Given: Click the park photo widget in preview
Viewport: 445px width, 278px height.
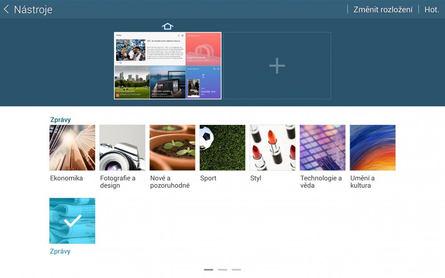Looking at the screenshot, I should (132, 82).
